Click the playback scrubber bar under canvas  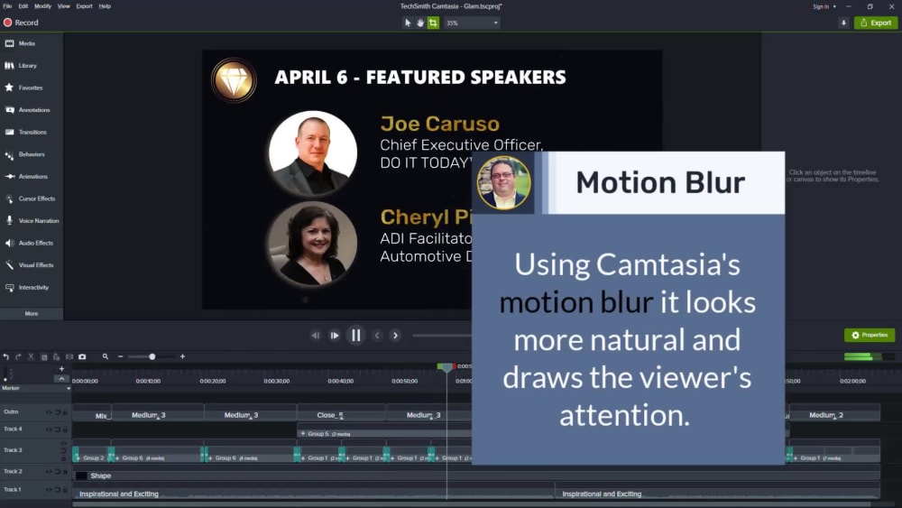[442, 336]
